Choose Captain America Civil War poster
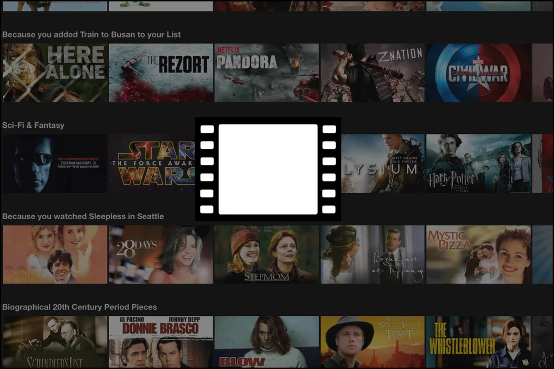The image size is (554, 369). tap(479, 72)
